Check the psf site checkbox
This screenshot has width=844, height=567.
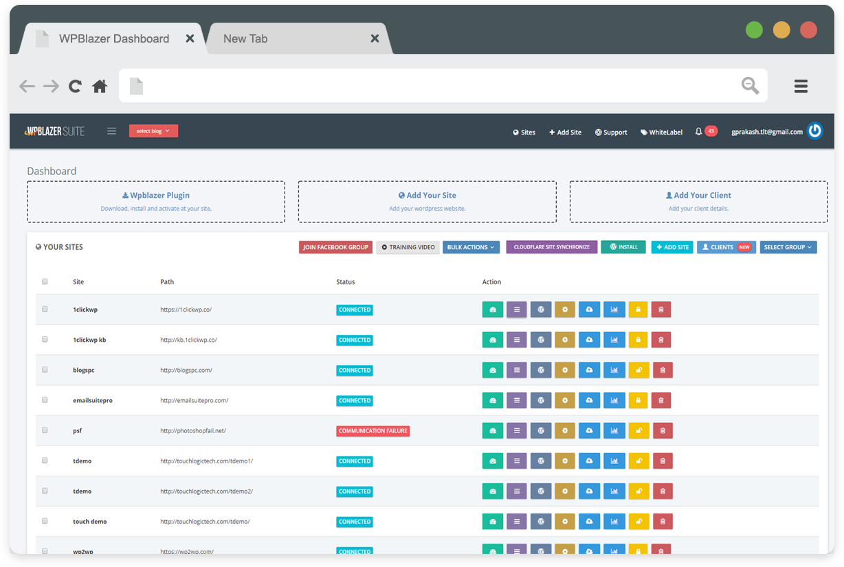tap(45, 430)
